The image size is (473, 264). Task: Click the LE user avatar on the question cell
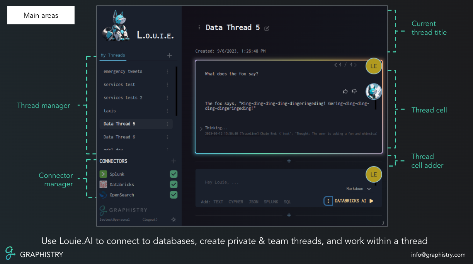pos(374,66)
